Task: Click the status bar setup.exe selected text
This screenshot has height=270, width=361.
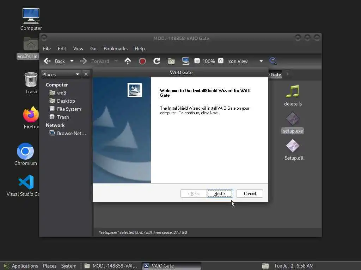Action: [143, 232]
